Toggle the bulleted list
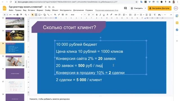180x101 pixels. (141, 15)
